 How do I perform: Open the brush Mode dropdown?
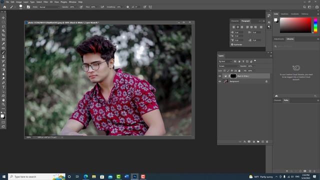point(49,7)
